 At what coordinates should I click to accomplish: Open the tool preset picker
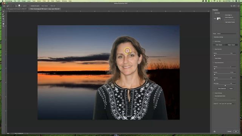[x=8, y=6]
